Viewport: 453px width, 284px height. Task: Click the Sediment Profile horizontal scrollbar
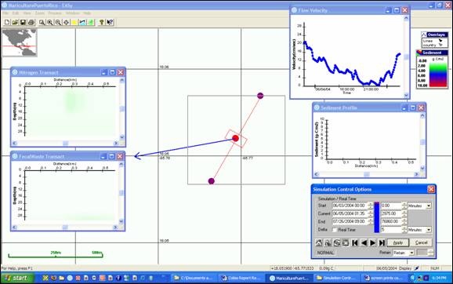pyautogui.click(x=366, y=174)
